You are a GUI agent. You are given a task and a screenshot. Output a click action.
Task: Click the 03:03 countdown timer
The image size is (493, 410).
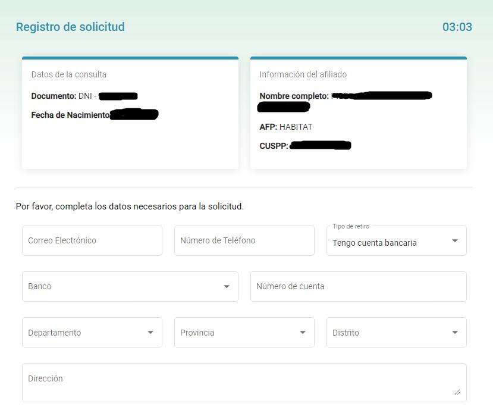pos(457,27)
